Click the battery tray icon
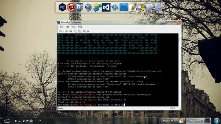Image resolution: width=221 pixels, height=124 pixels. tap(24, 121)
